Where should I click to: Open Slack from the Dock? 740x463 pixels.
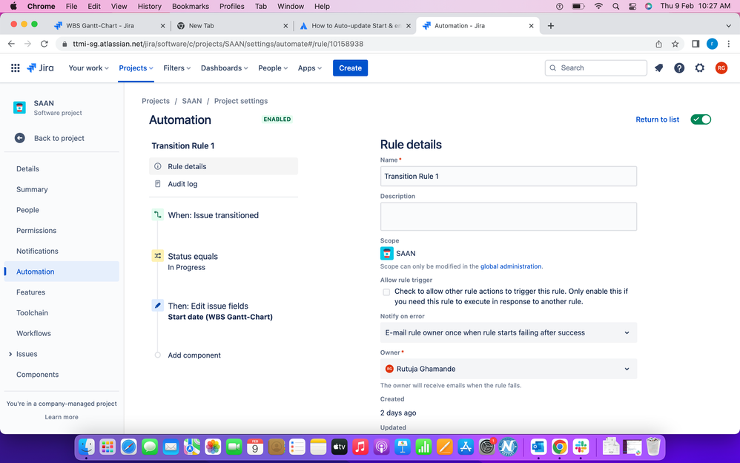point(581,447)
